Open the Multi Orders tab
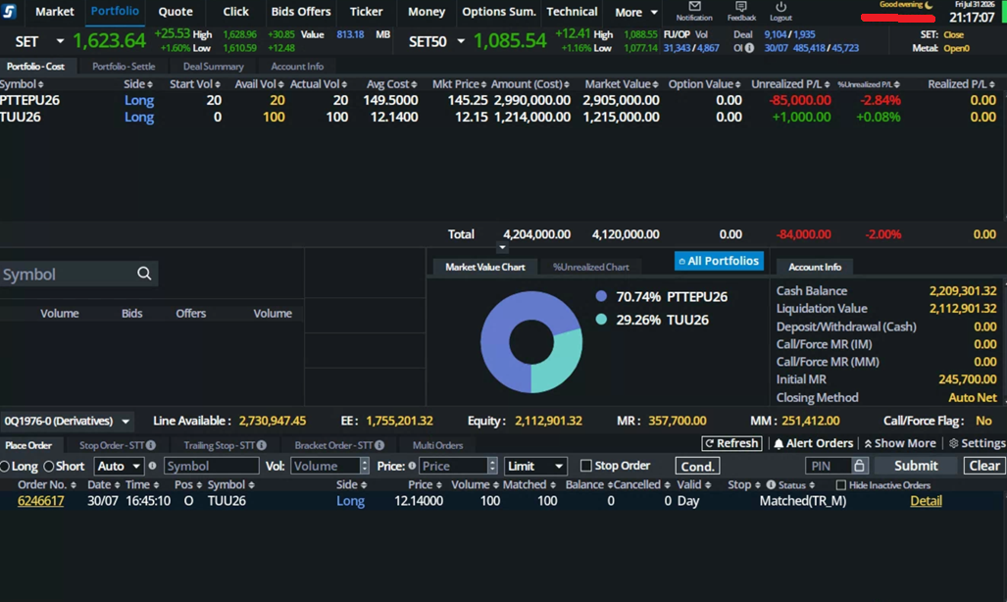 pos(437,444)
